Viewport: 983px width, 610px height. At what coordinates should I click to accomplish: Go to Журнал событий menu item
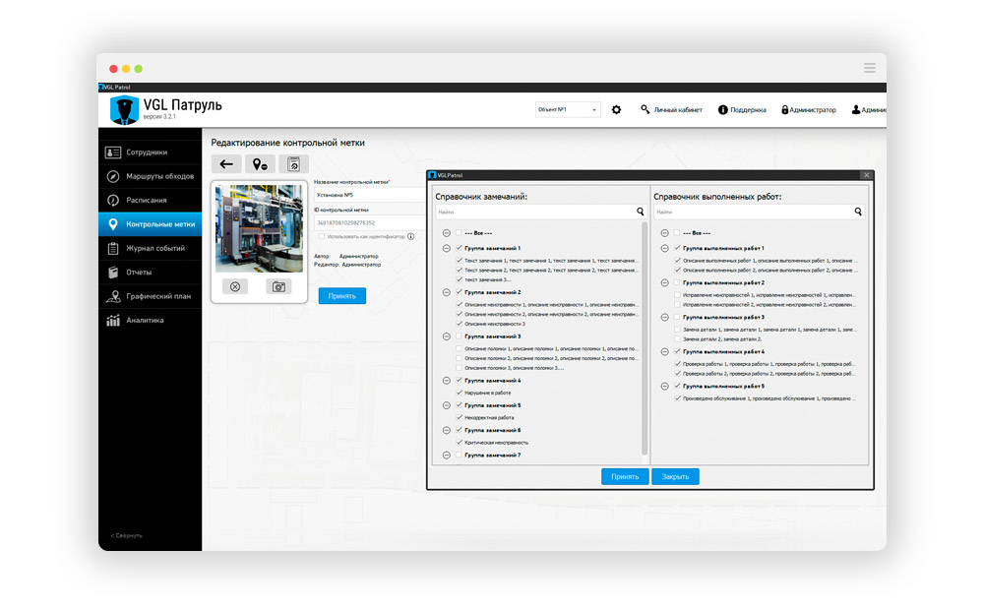click(151, 248)
